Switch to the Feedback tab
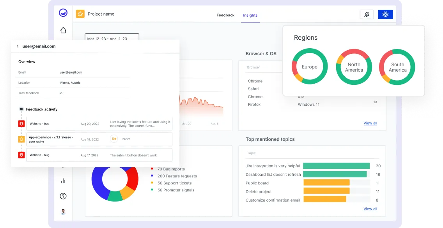 click(x=225, y=15)
